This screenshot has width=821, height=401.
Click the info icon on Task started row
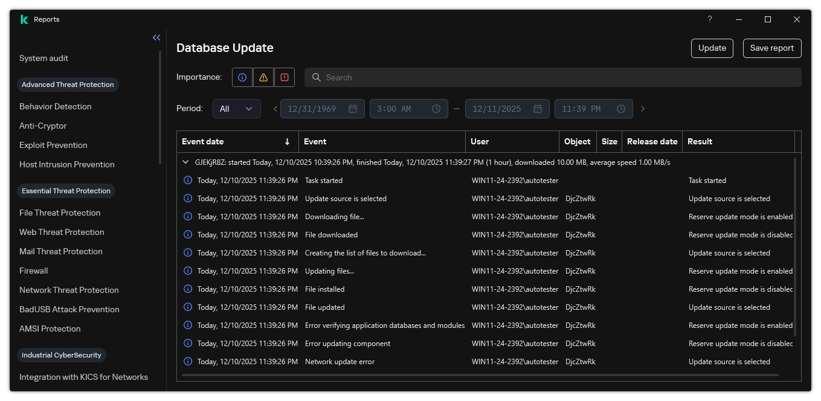[x=187, y=180]
